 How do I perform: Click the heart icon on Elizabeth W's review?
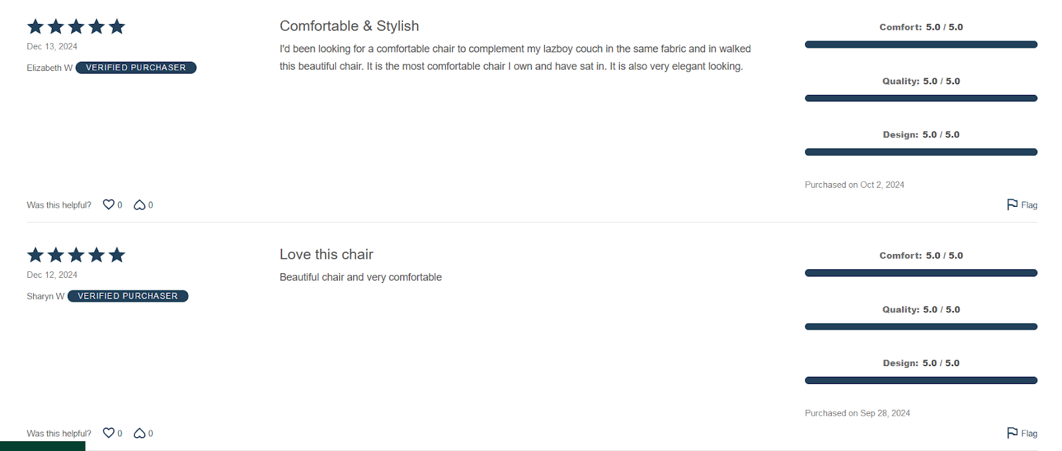(109, 204)
